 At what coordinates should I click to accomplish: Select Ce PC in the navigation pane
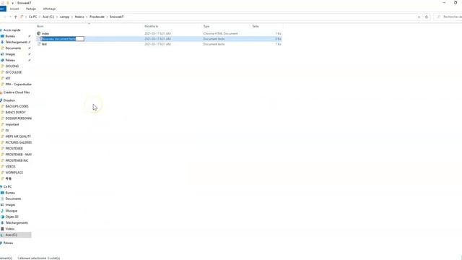8,186
